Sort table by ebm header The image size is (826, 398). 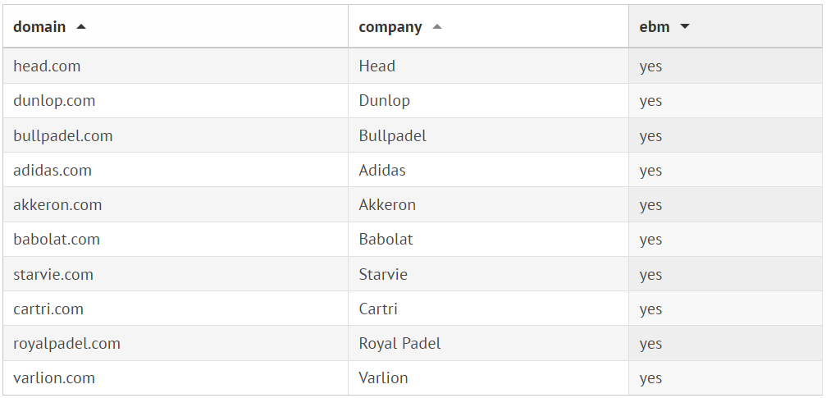pyautogui.click(x=655, y=26)
